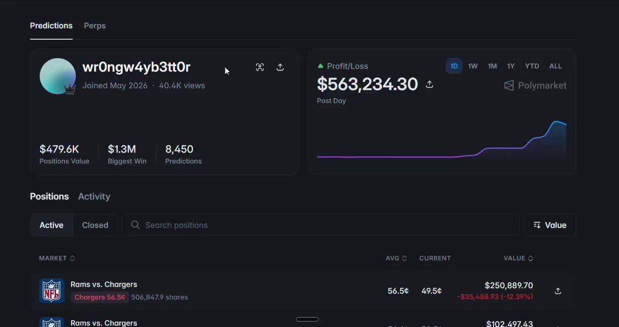Select the 1D time range
The width and height of the screenshot is (619, 327).
point(454,66)
